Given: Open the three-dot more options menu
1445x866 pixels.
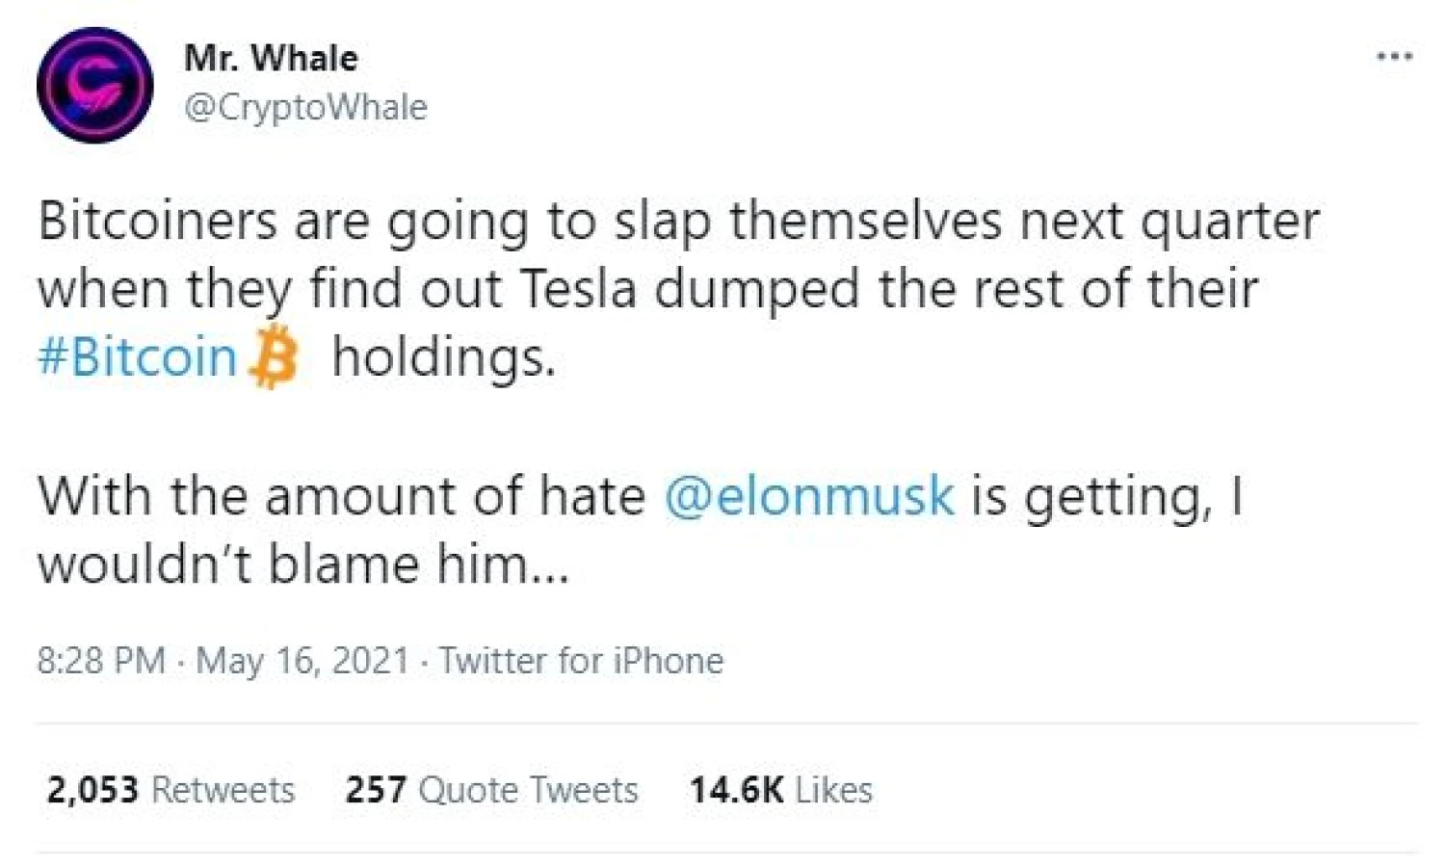Looking at the screenshot, I should click(1394, 57).
